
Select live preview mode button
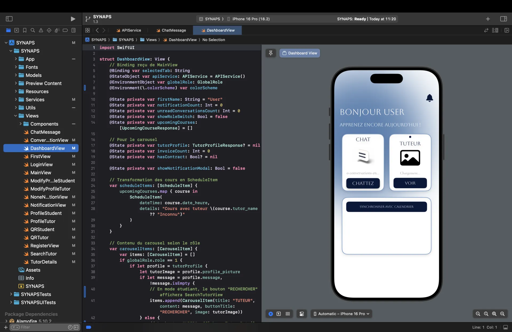(271, 314)
